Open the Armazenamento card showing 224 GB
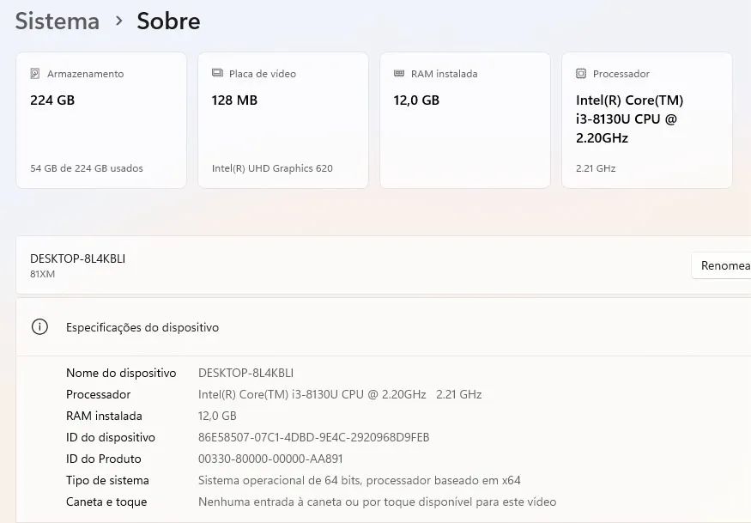 point(101,120)
